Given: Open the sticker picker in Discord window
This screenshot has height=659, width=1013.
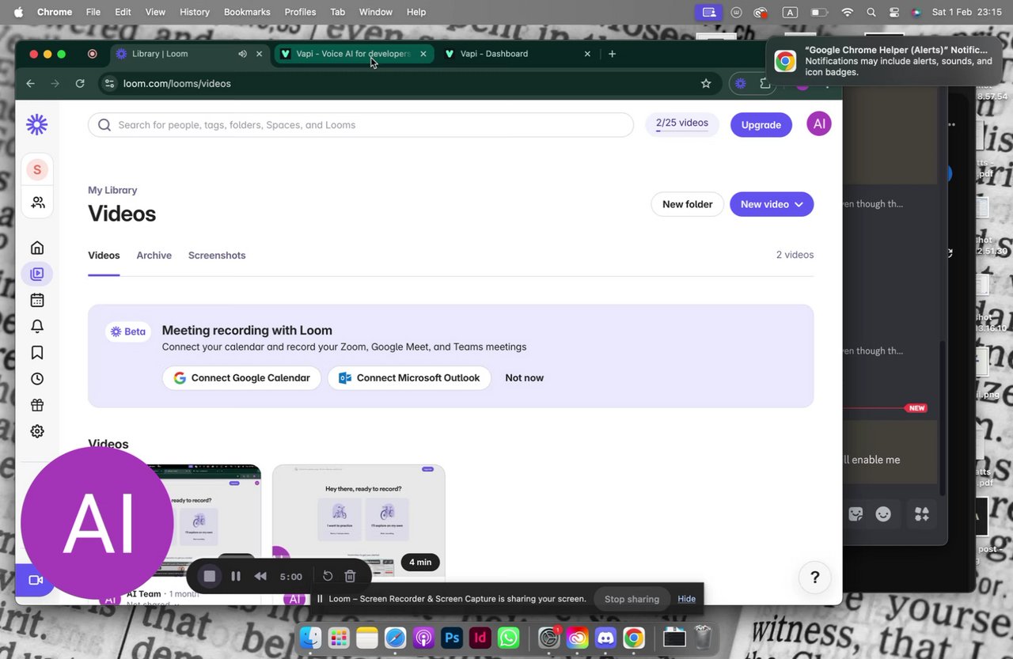Looking at the screenshot, I should [856, 514].
